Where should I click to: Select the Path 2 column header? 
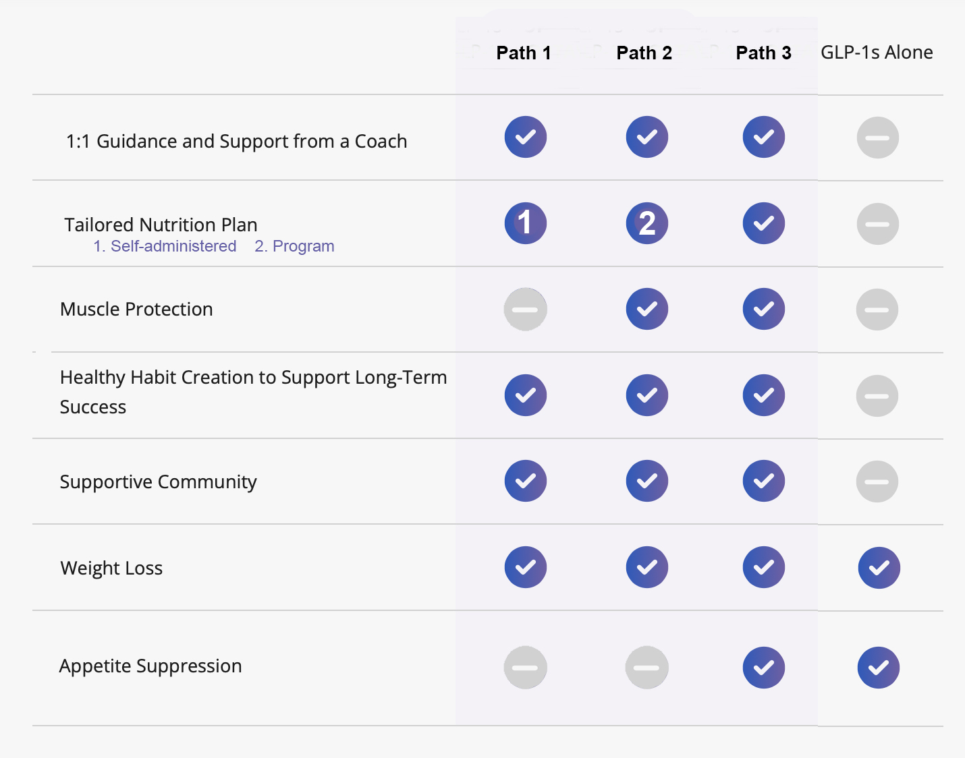tap(644, 53)
